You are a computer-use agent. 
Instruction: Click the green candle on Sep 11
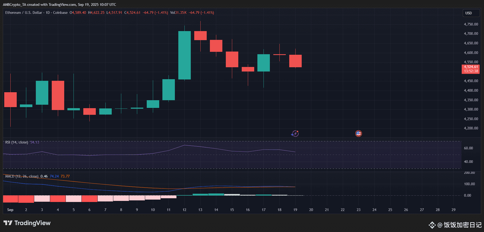coord(168,90)
